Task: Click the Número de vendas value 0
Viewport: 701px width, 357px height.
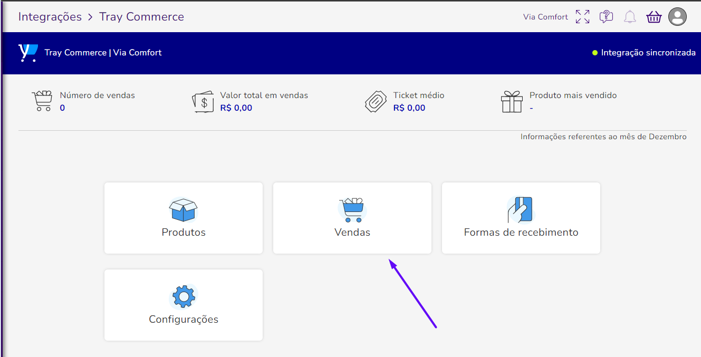Action: tap(62, 108)
